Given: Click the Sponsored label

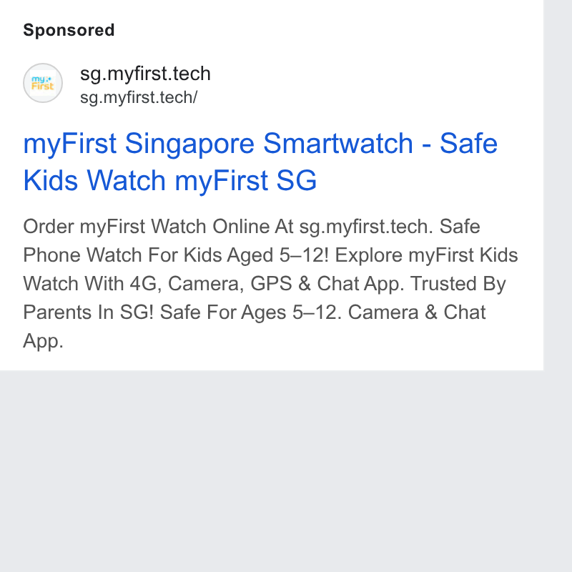Looking at the screenshot, I should [69, 30].
